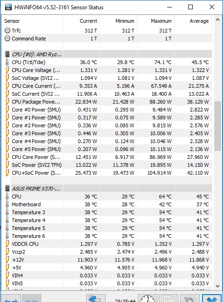Click the Minimum column header
This screenshot has width=223, height=302.
coord(119,21)
